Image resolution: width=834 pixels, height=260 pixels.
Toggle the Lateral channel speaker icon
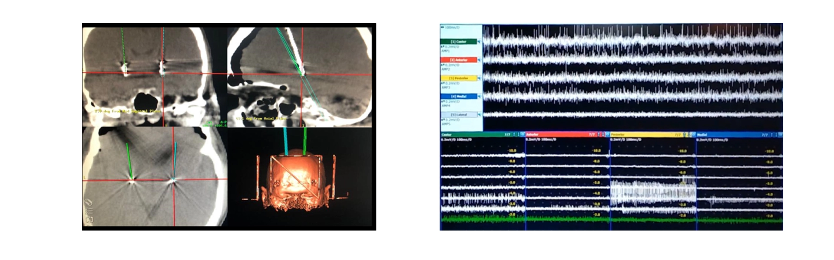pyautogui.click(x=479, y=114)
